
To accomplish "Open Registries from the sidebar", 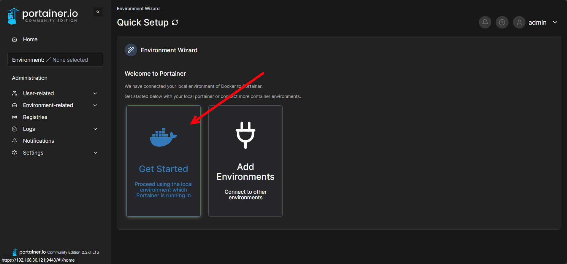I will (x=35, y=117).
